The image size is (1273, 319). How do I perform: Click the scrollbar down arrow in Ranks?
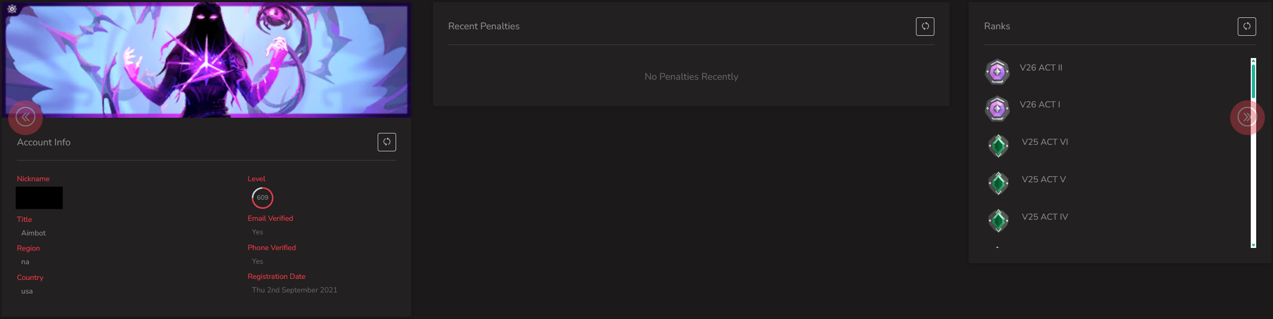[1253, 245]
